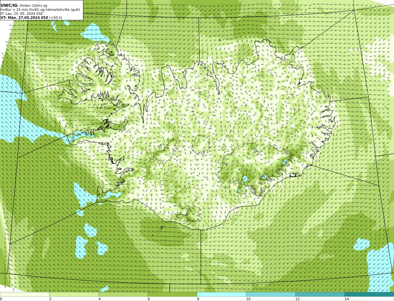The width and height of the screenshot is (394, 301).
Task: Click the legend label "12"
Action: (x=297, y=299)
